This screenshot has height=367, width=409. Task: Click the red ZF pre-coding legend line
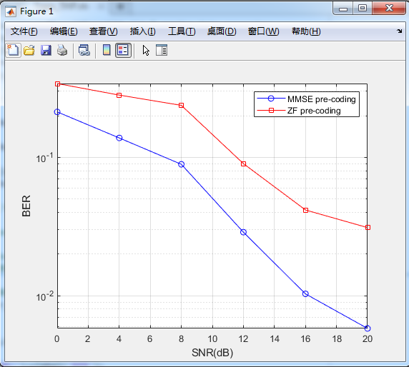coord(271,111)
